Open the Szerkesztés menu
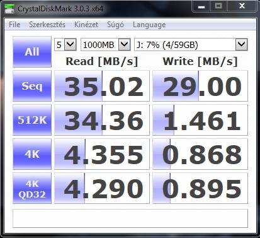This screenshot has width=260, height=238. [47, 25]
